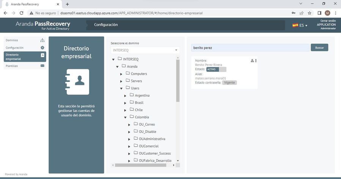Image resolution: width=341 pixels, height=179 pixels.
Task: Bookmark this page with star icon
Action: (310, 13)
